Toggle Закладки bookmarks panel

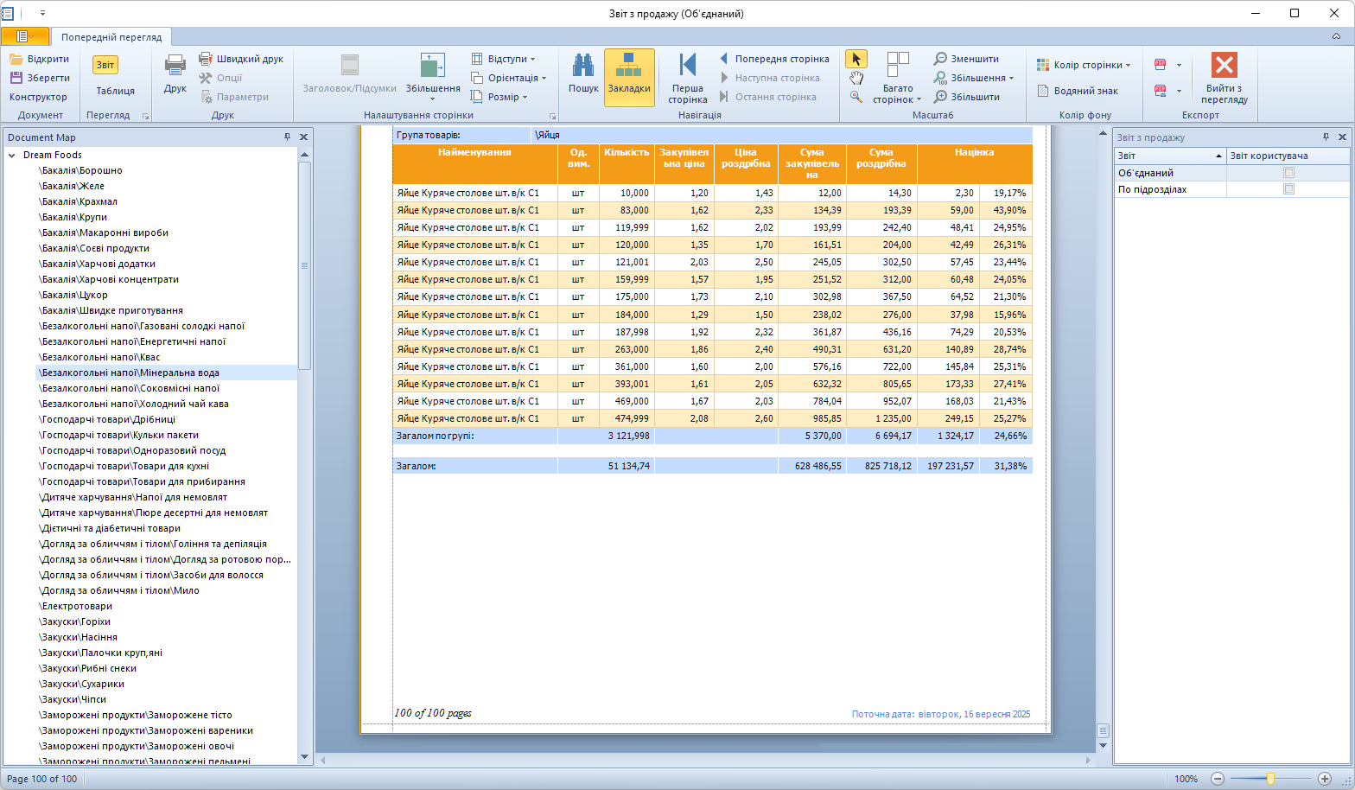pos(629,77)
